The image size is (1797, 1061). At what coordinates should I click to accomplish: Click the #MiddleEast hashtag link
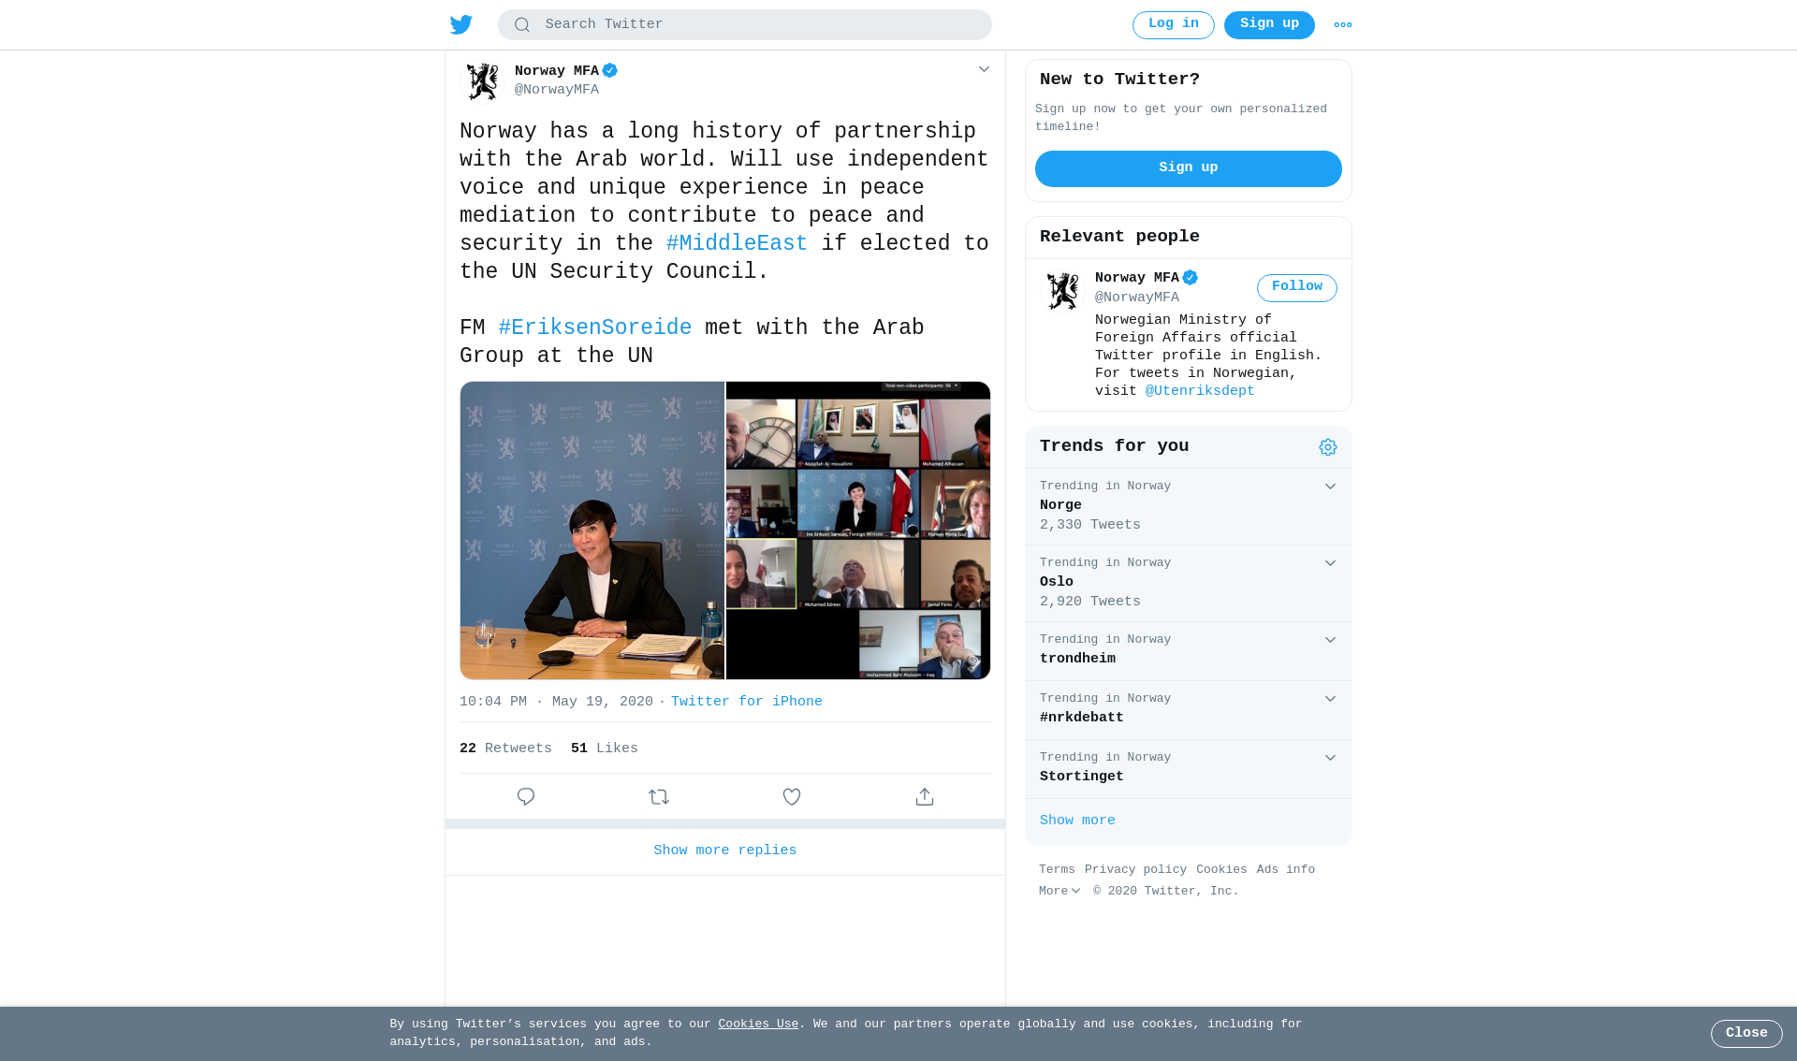click(737, 244)
